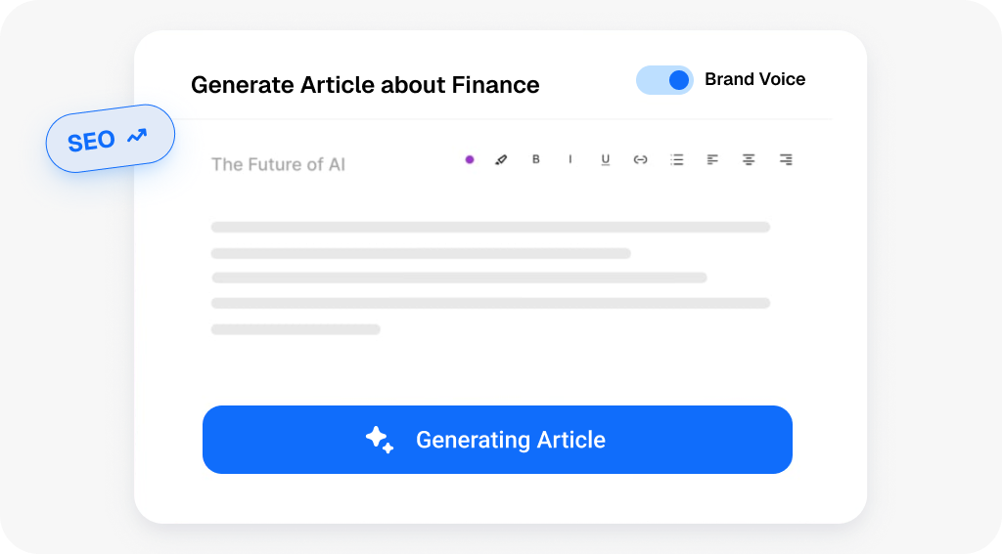Toggle the Brand Voice switch

(x=664, y=80)
